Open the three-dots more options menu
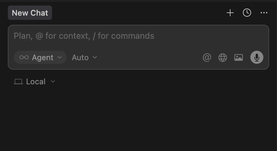Screen dimensions: 277x151 click(264, 13)
